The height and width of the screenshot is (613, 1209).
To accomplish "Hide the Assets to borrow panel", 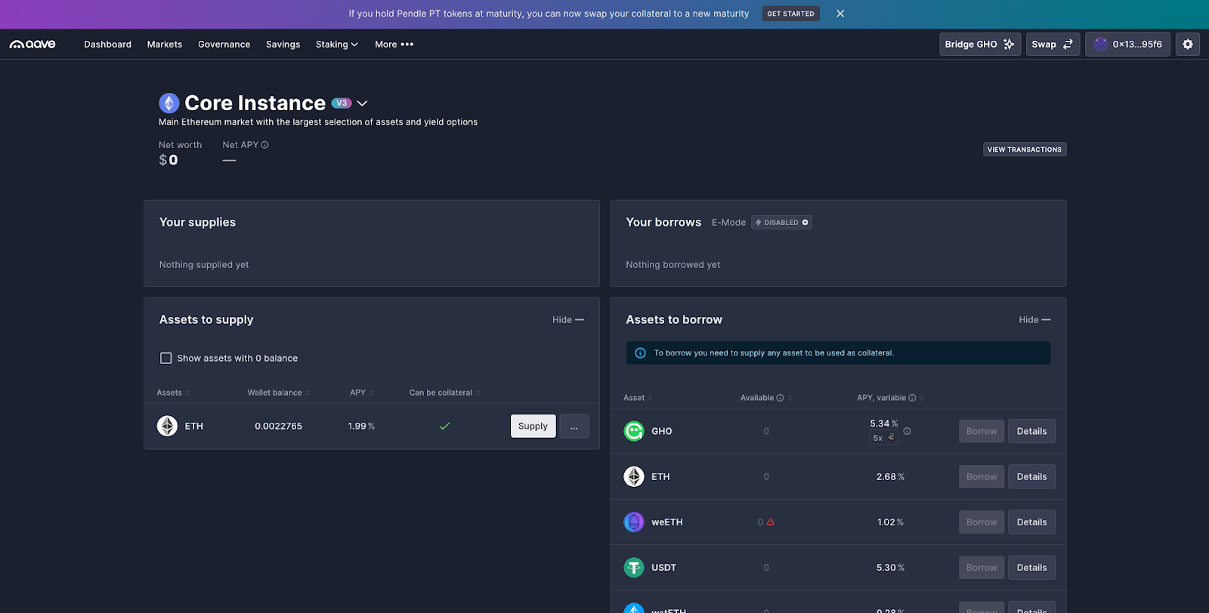I will click(x=1034, y=320).
